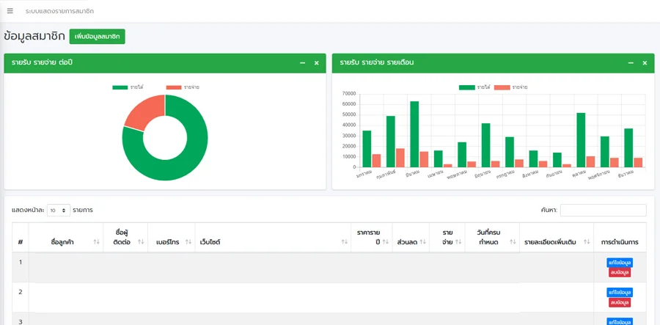Click the ระบบแสดงรายการสมาชิก header text
The width and height of the screenshot is (660, 325).
[x=60, y=11]
